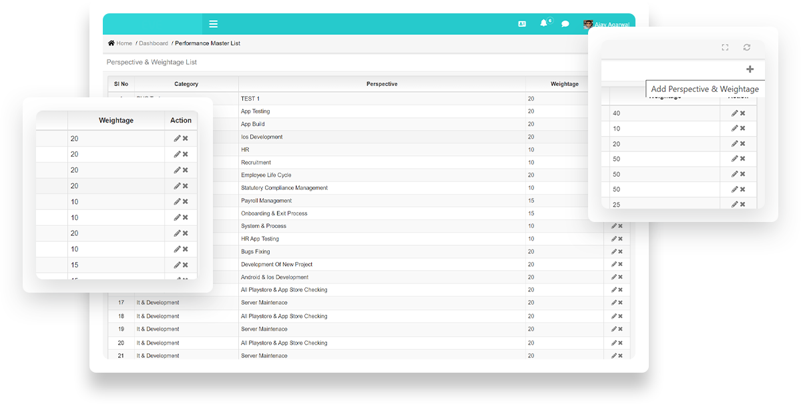Viewport: 801px width, 404px height.
Task: Click the fullscreen expand icon
Action: point(725,47)
